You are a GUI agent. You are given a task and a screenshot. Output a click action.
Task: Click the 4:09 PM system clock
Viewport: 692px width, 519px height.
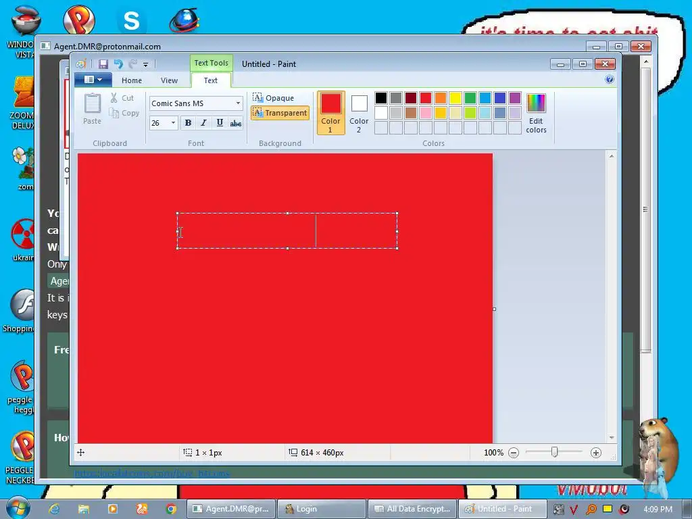click(x=658, y=510)
